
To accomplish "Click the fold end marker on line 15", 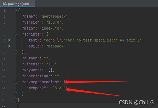I will coord(16,94).
